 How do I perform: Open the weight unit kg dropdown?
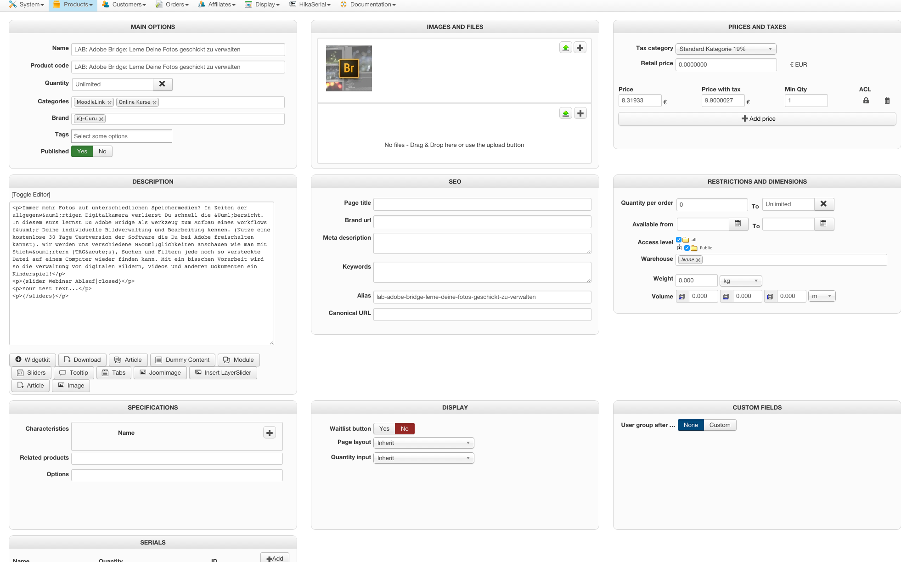[x=740, y=281]
